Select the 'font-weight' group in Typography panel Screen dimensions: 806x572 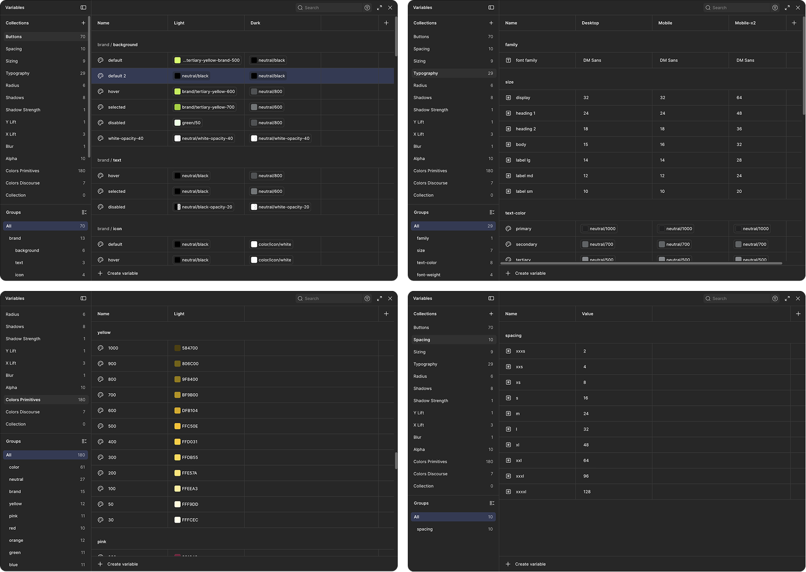click(453, 275)
